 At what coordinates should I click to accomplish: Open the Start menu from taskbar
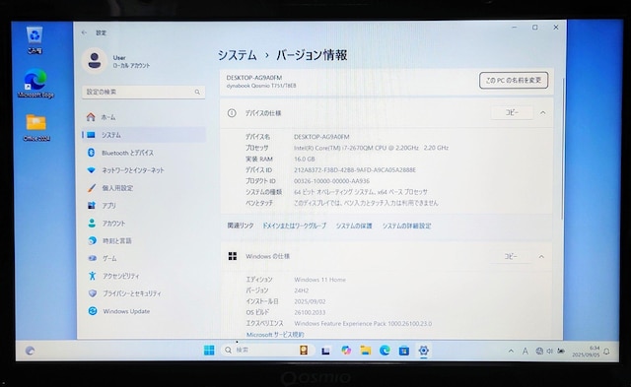pos(209,351)
